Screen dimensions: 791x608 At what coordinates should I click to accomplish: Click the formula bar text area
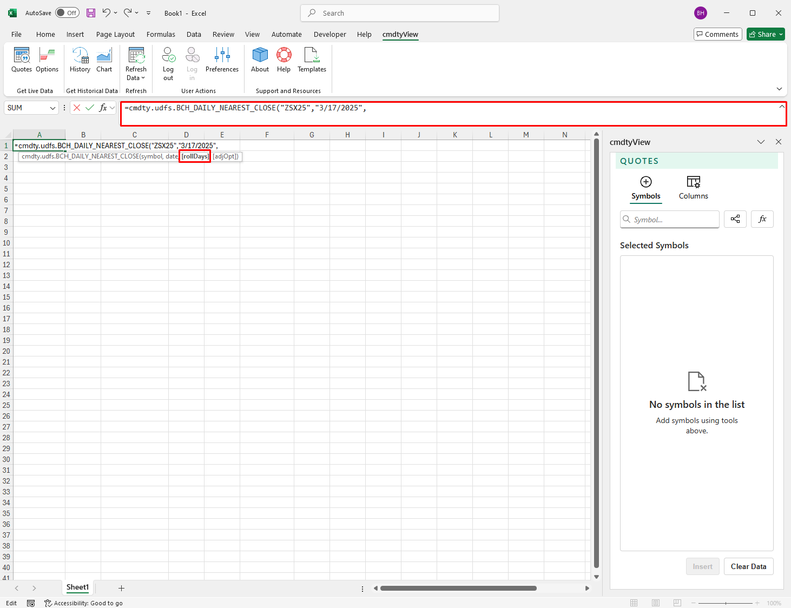[453, 114]
